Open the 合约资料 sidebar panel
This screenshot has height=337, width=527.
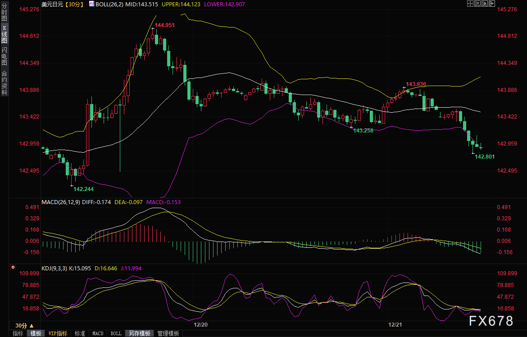pyautogui.click(x=5, y=83)
